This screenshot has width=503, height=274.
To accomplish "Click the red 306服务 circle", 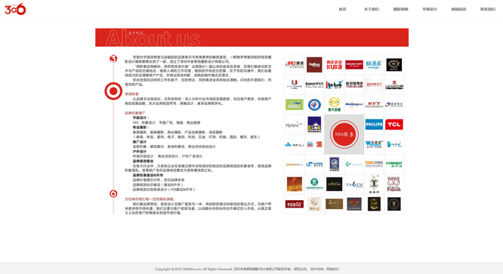I will [344, 134].
